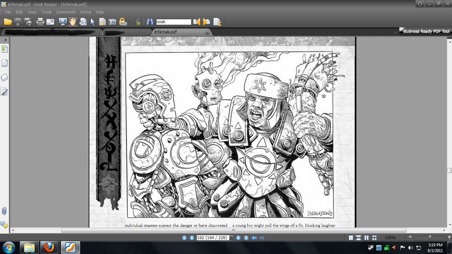Open the Signatures side panel

[x=4, y=92]
